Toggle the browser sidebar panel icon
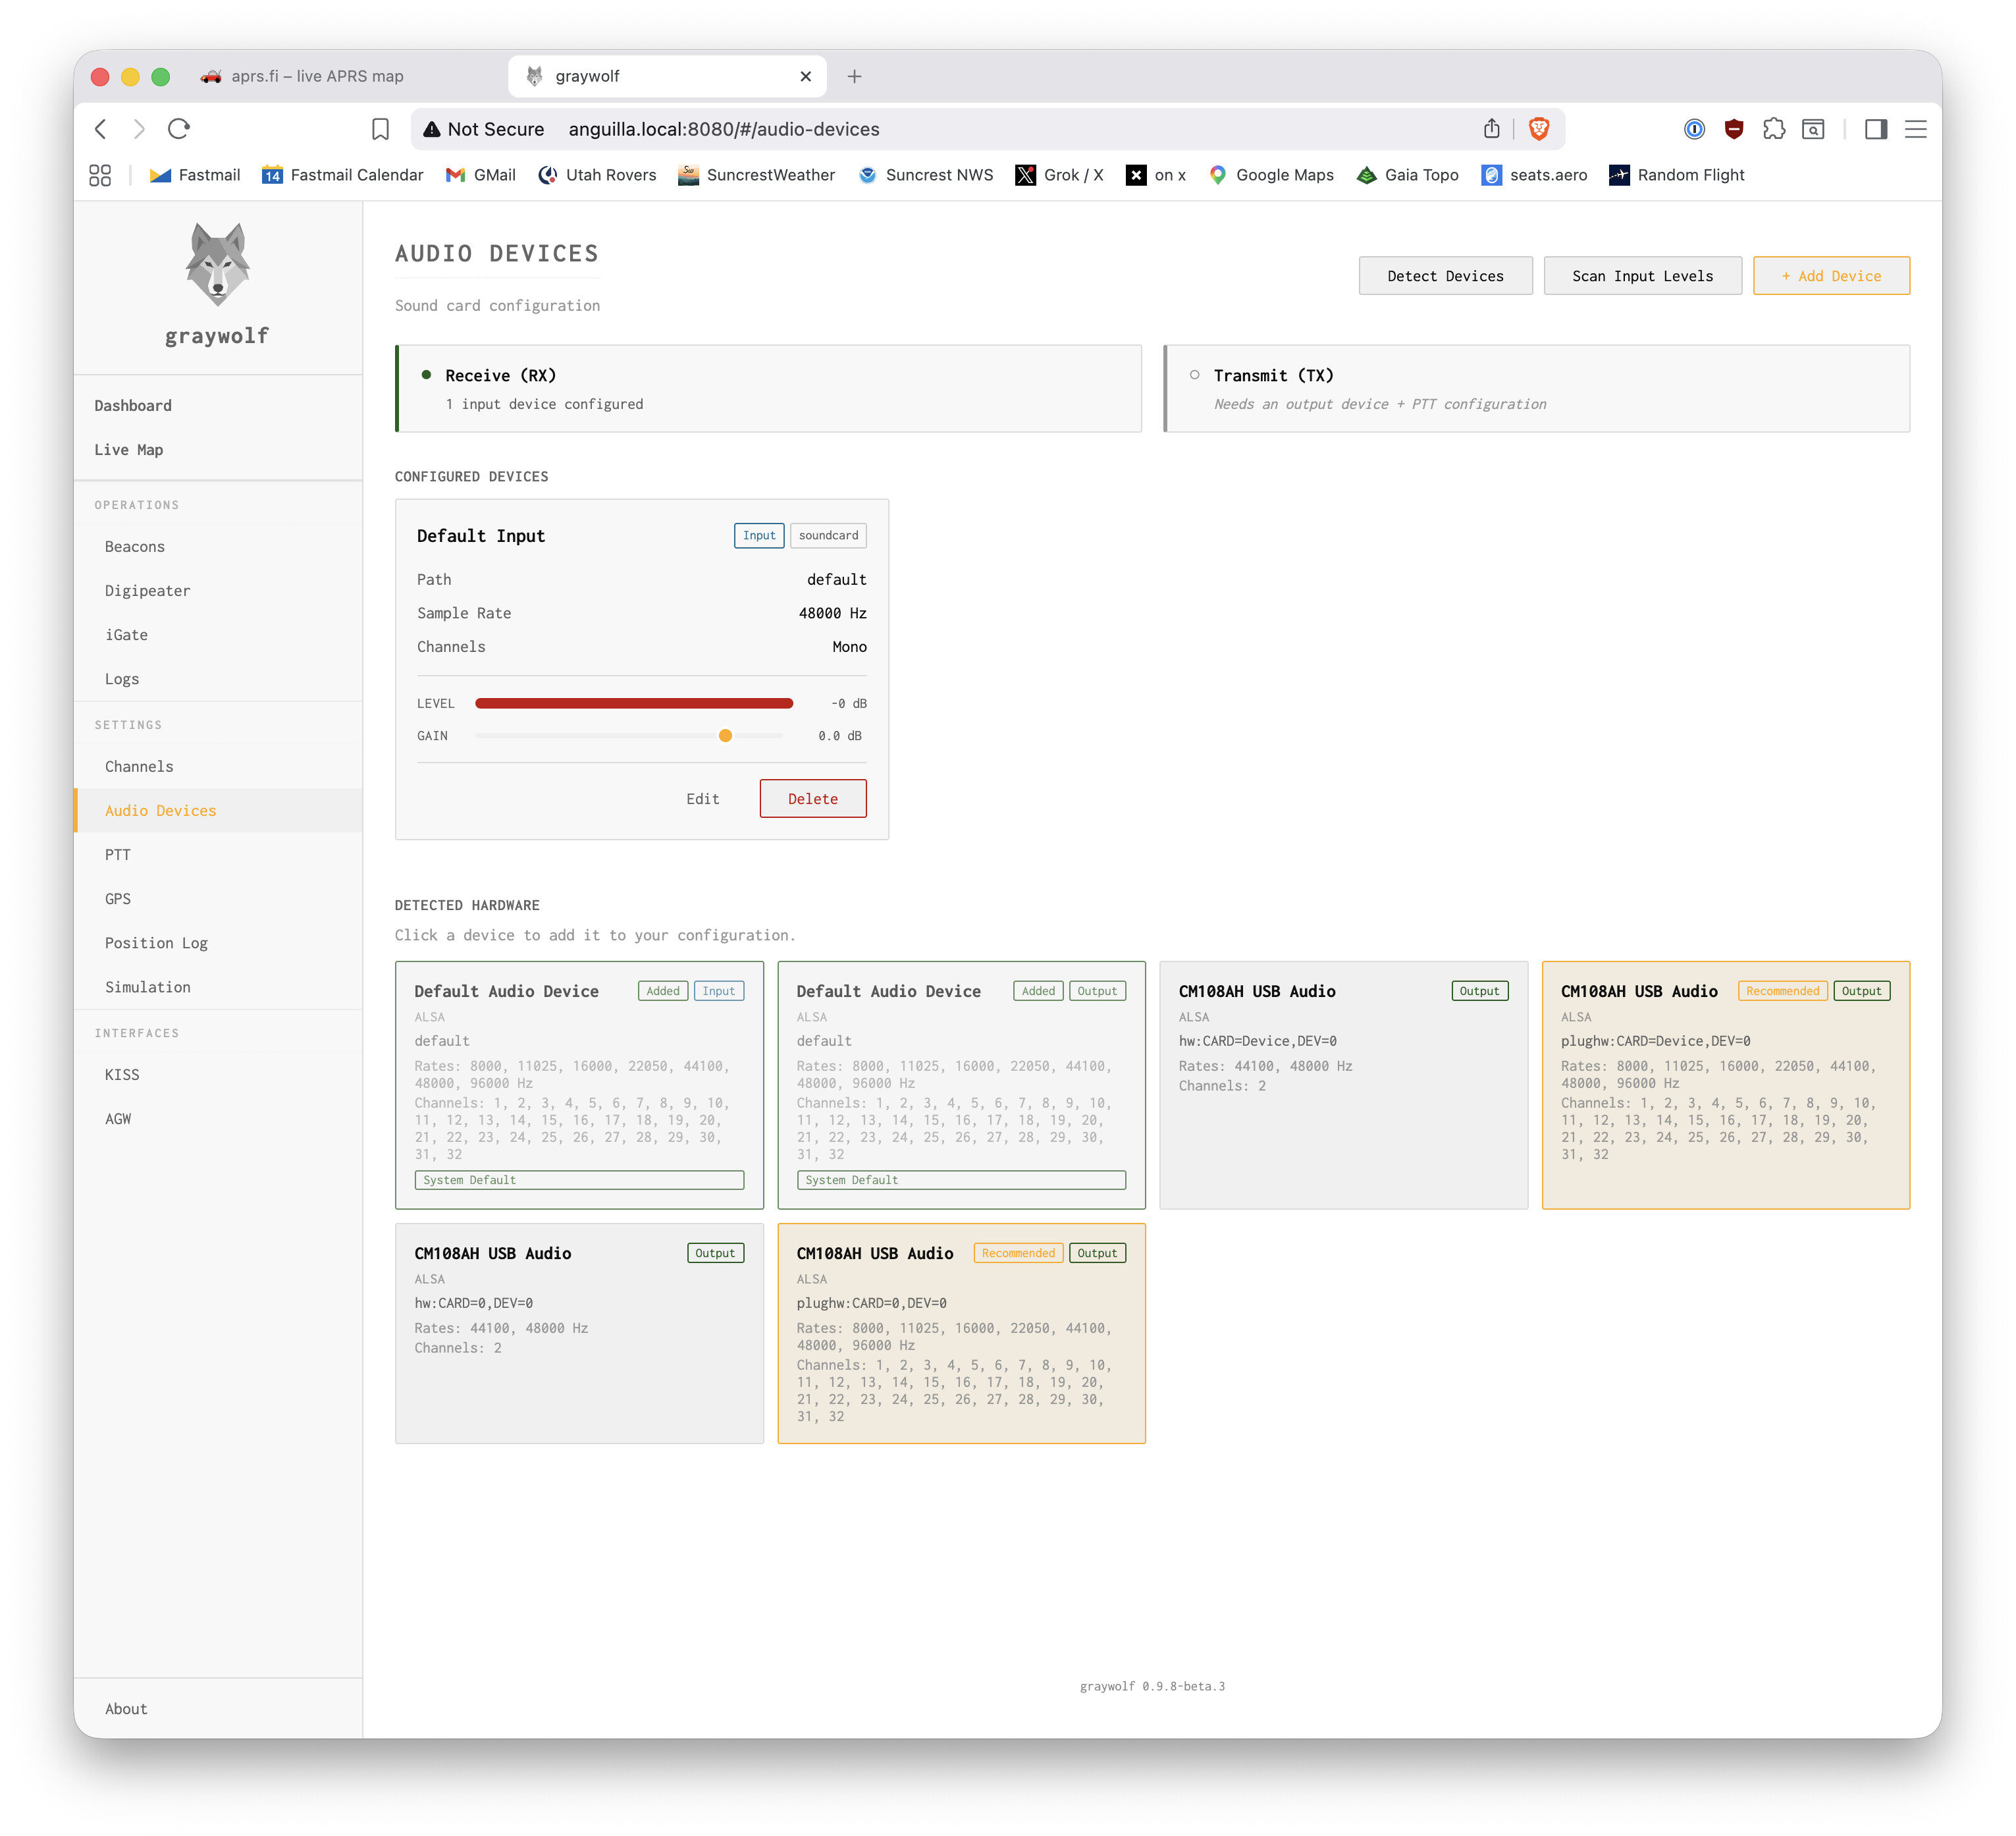Viewport: 2016px width, 1836px height. pos(1875,129)
